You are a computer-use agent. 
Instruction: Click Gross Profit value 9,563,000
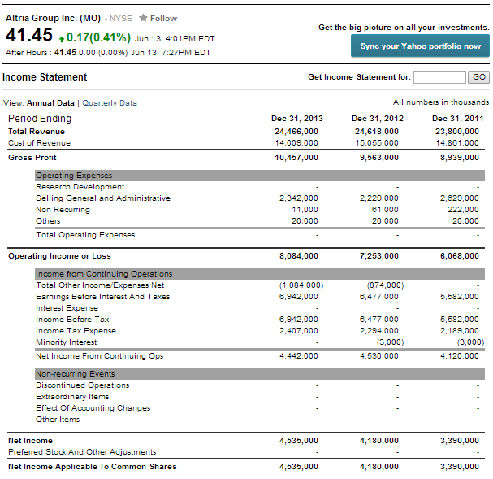(379, 157)
